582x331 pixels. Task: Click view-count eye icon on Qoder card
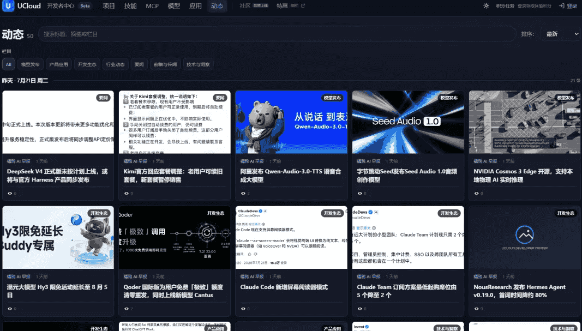click(x=127, y=309)
